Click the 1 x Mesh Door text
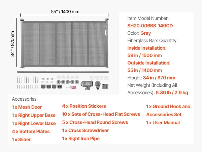This screenshot has width=202, height=152. 27,107
